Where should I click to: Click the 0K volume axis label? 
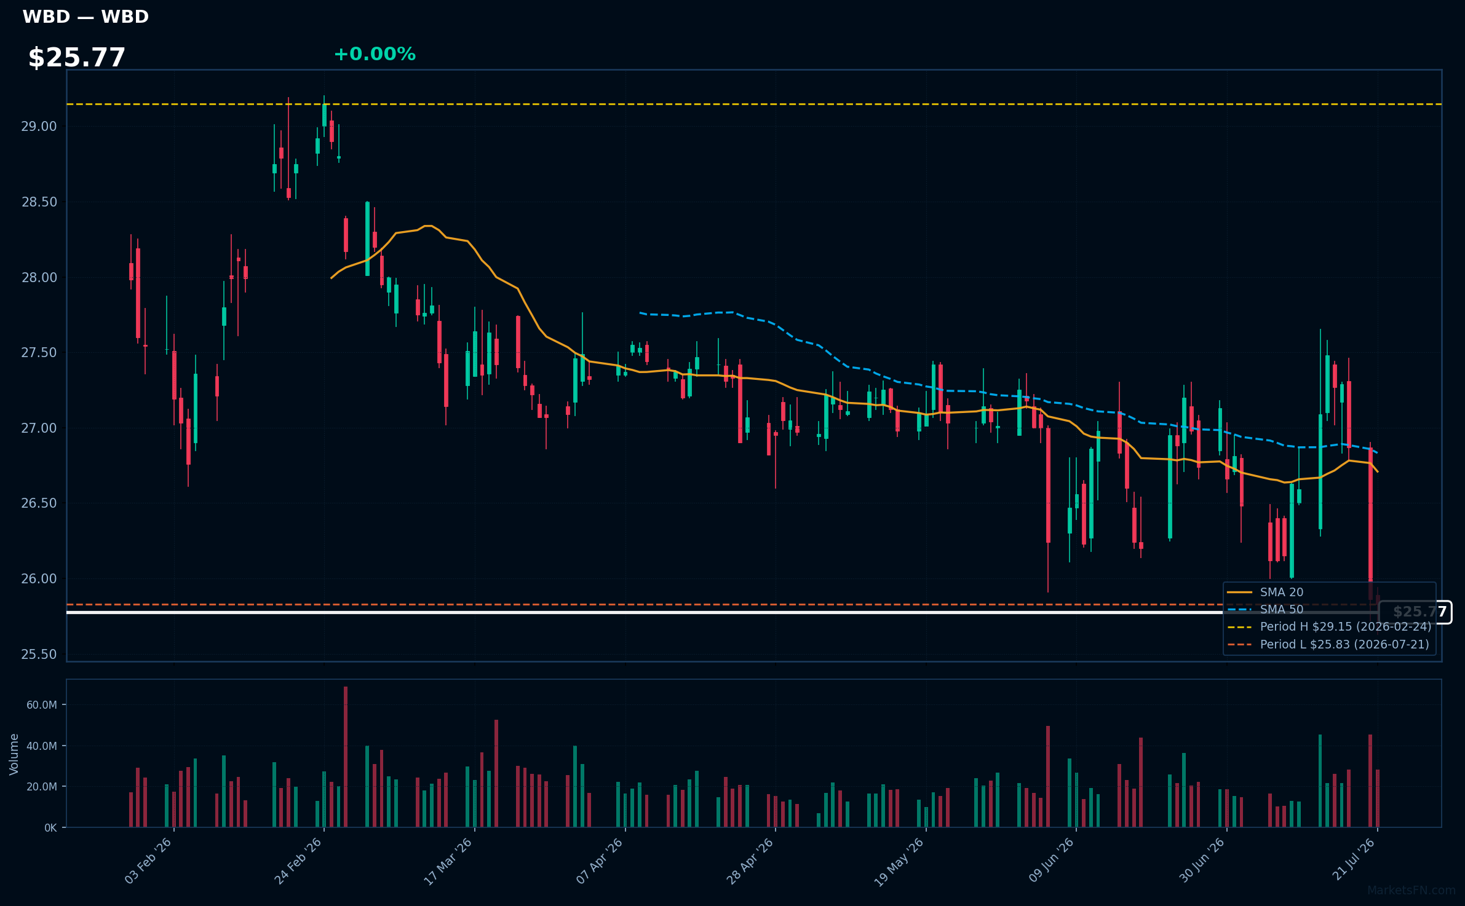click(x=50, y=828)
